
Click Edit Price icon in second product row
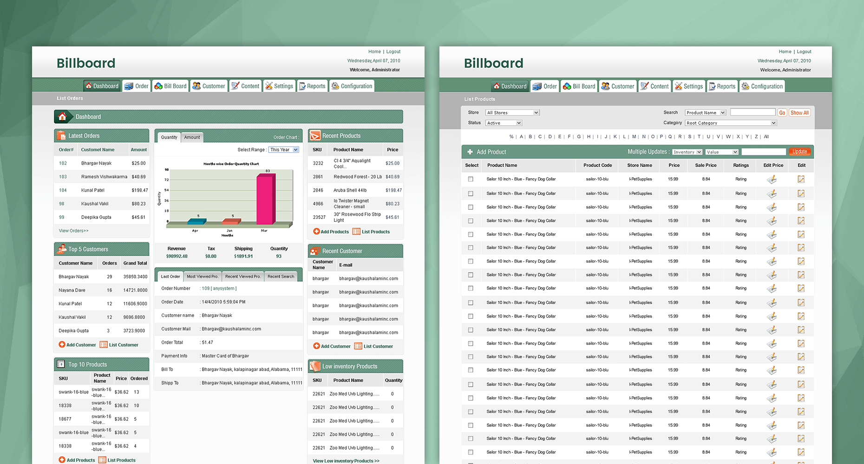[x=772, y=193]
